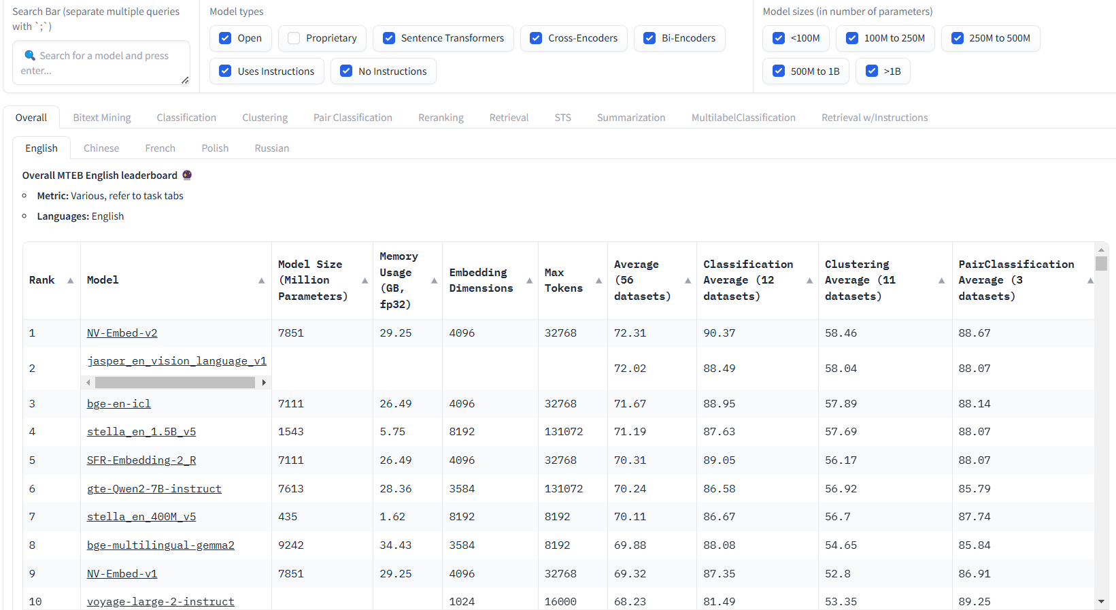The height and width of the screenshot is (610, 1116).
Task: Sort by Classification Average column arrow
Action: coord(809,280)
